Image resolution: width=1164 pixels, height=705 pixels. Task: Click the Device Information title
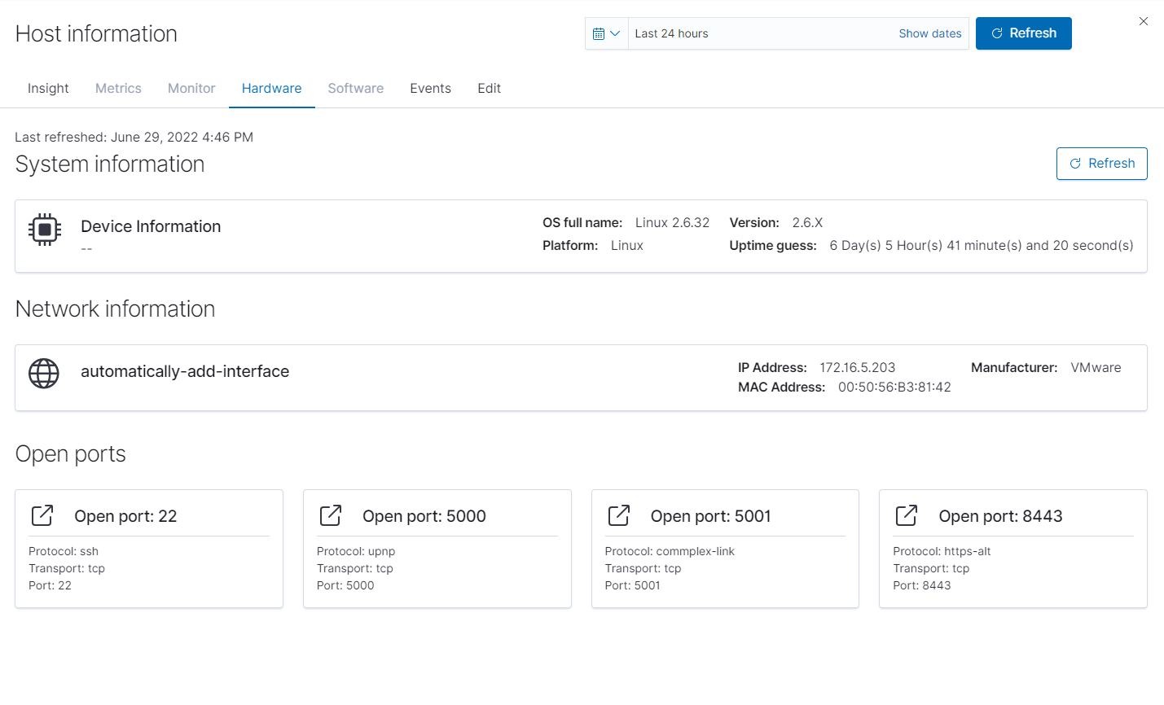[x=151, y=226]
